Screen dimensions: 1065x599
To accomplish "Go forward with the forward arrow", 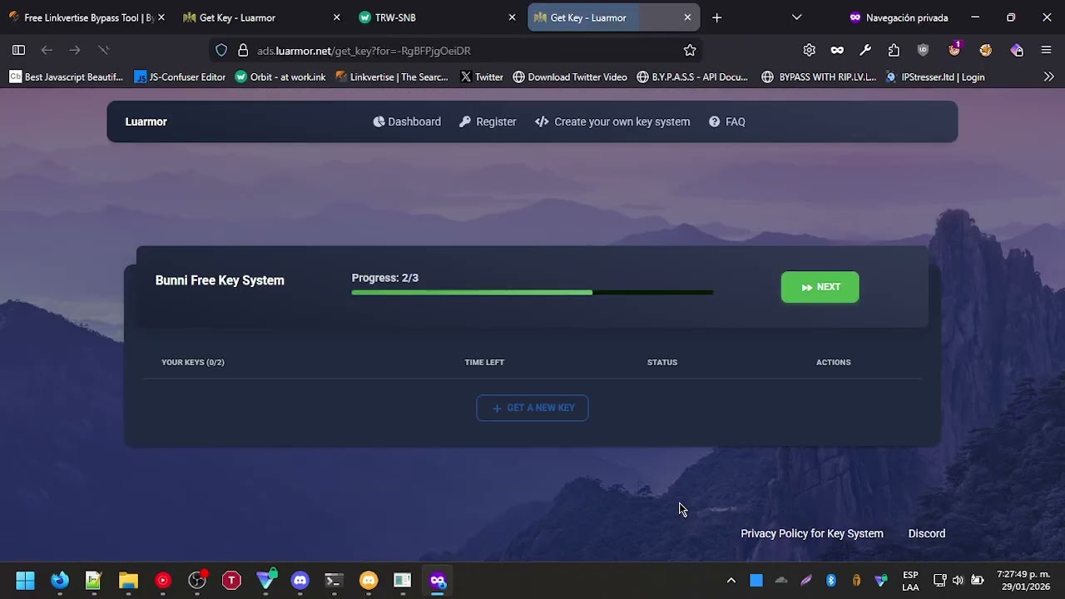I will point(75,50).
